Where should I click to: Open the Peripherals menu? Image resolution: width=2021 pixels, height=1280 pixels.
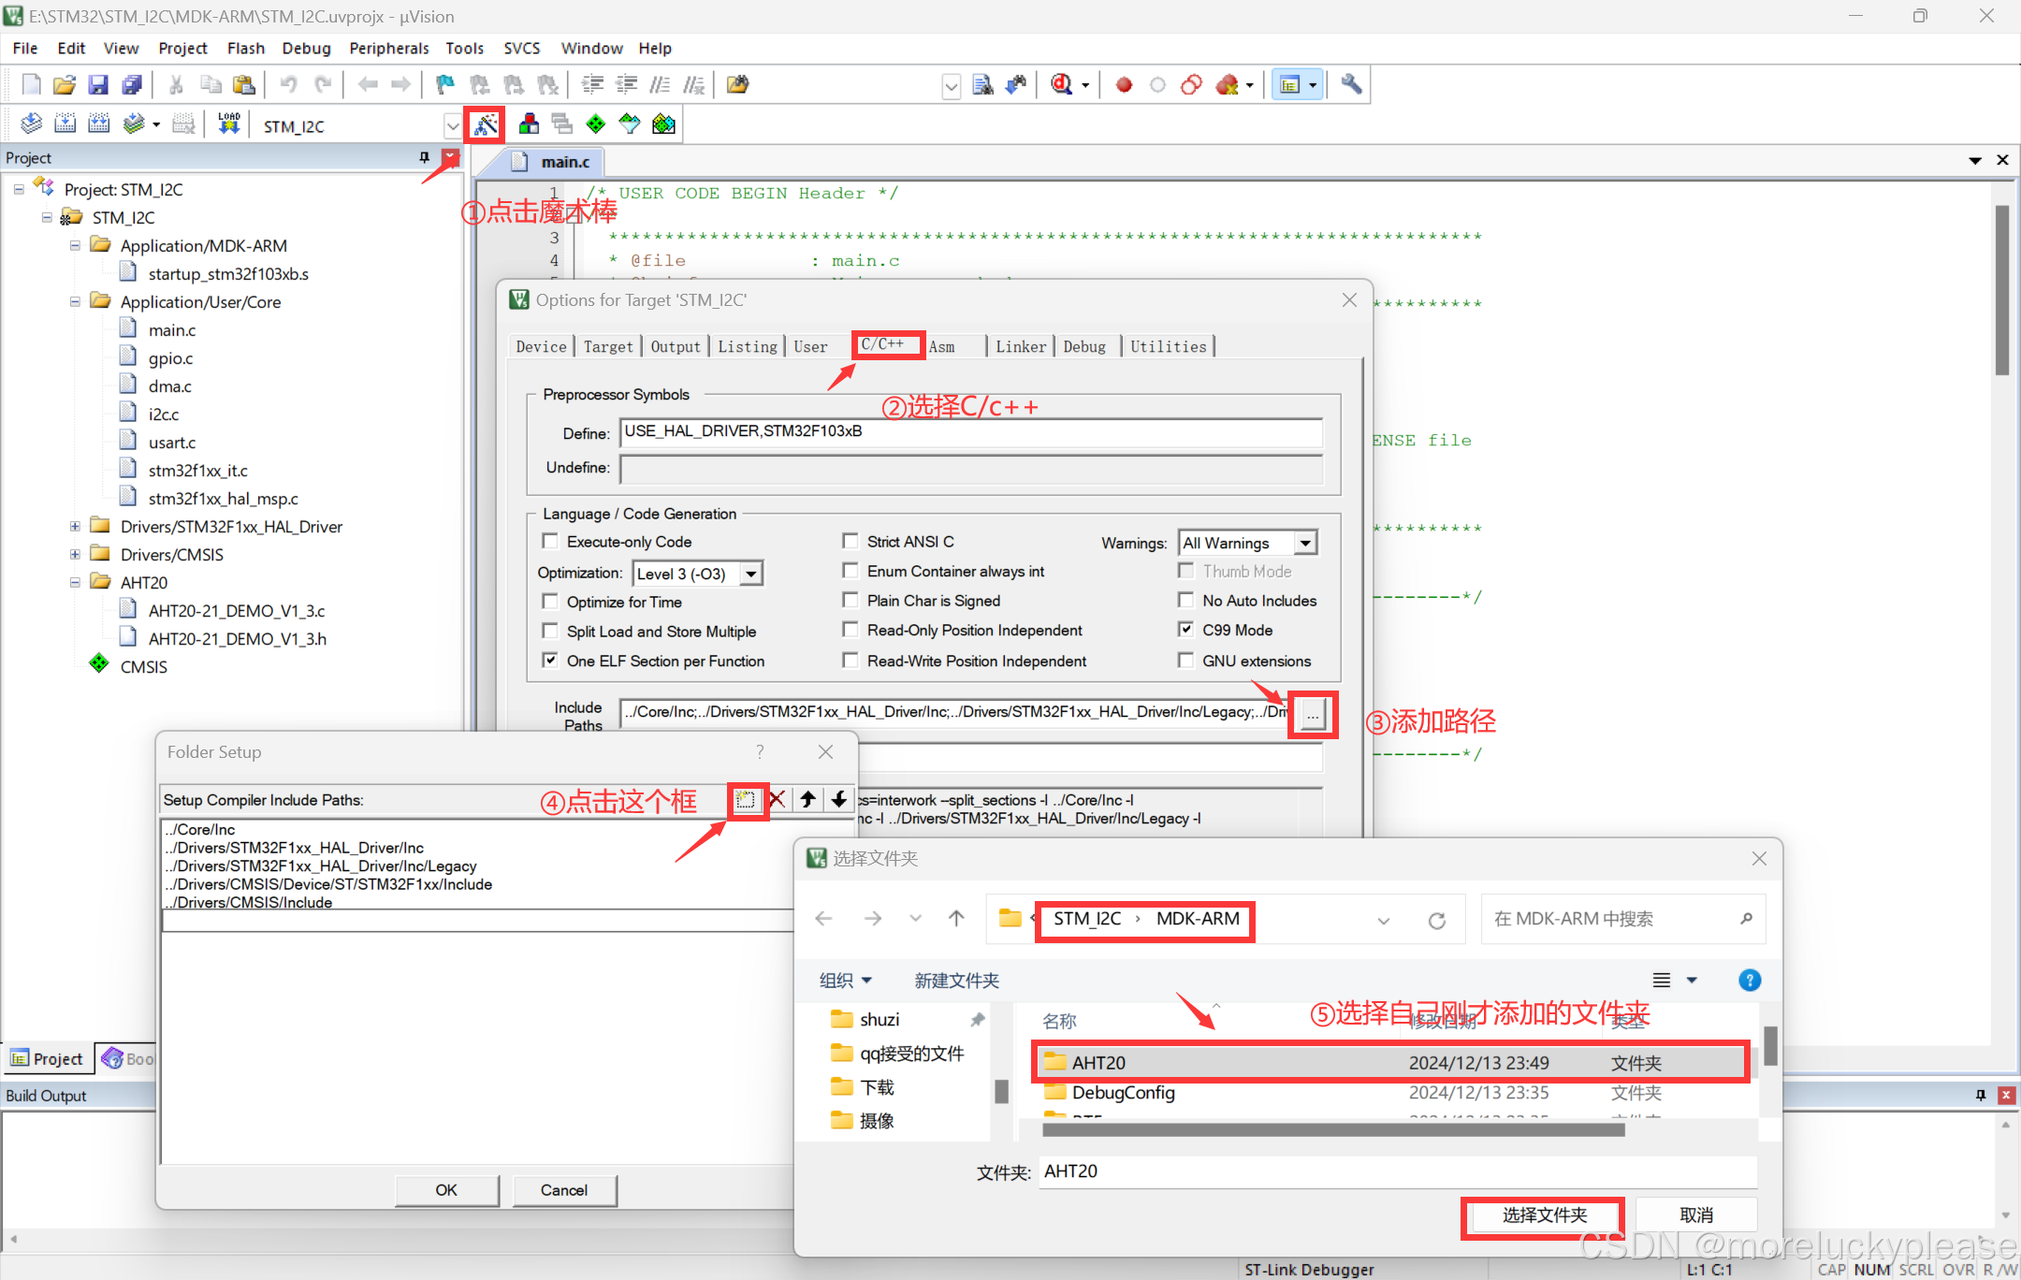[388, 49]
